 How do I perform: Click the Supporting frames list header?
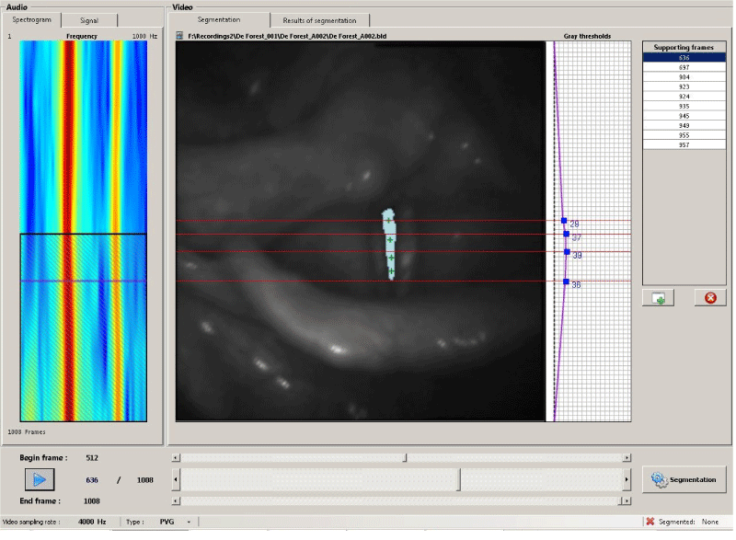pos(684,48)
